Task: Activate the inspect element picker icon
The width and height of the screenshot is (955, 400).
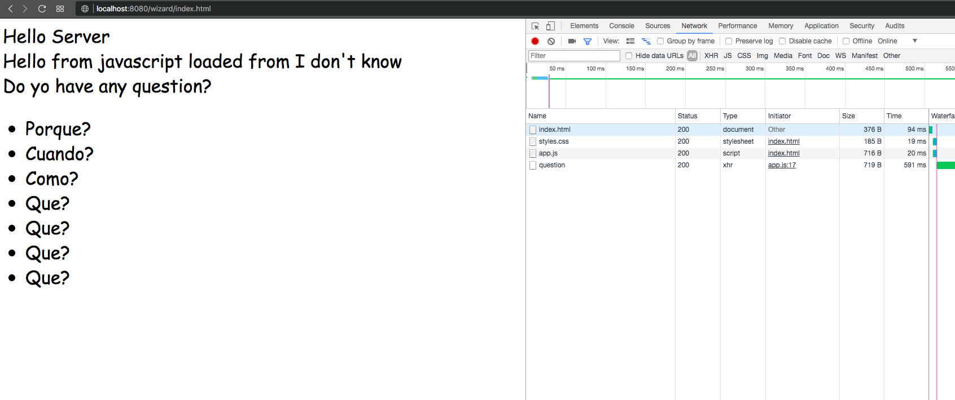Action: tap(536, 26)
